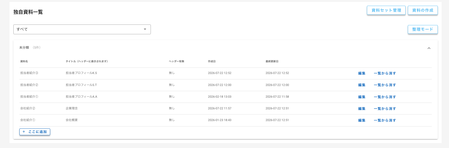Remove 会社紹介② using 一覧から消す
This screenshot has height=148, width=449.
pyautogui.click(x=385, y=109)
